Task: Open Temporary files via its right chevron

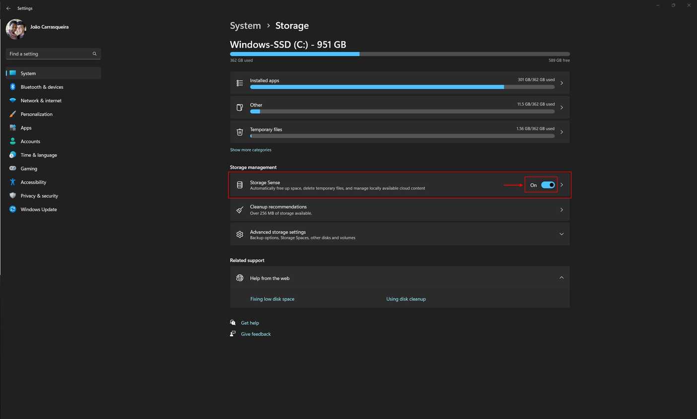Action: pyautogui.click(x=562, y=132)
